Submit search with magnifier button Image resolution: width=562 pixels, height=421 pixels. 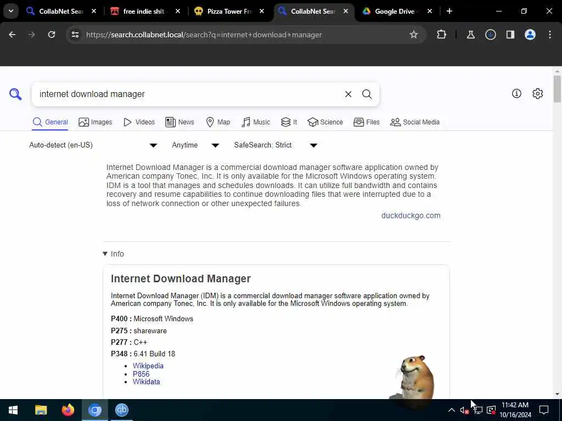click(367, 94)
